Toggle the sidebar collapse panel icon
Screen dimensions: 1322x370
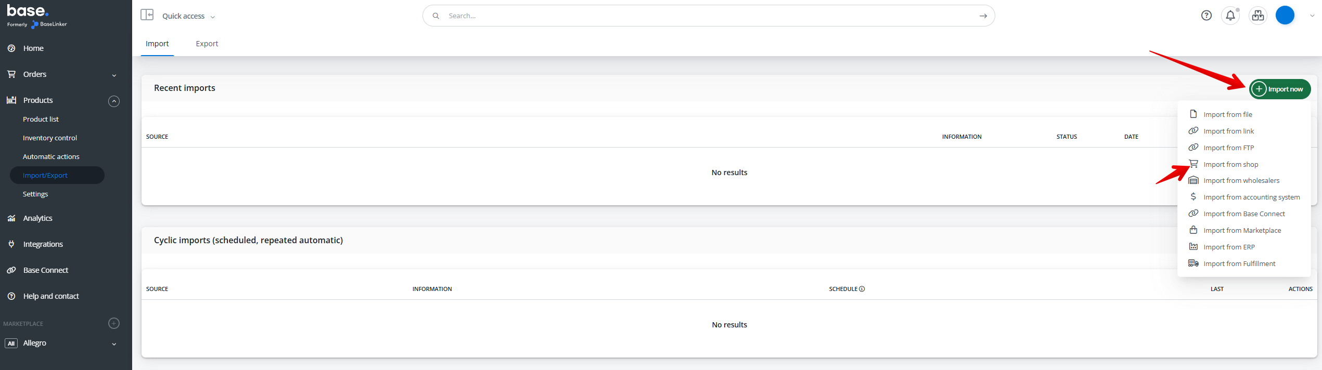tap(147, 15)
